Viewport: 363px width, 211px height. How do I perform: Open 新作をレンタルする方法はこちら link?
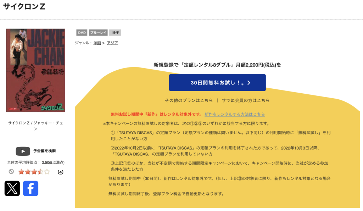(235, 114)
